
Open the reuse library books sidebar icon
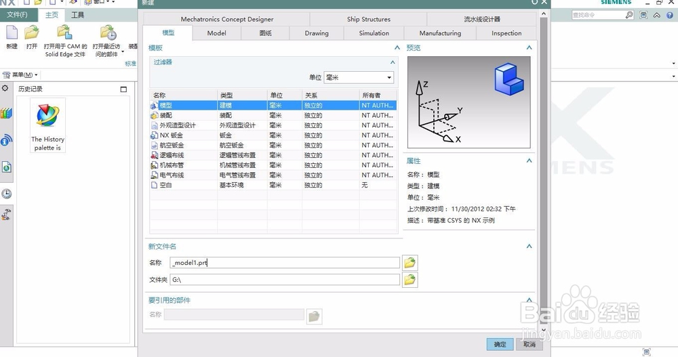coord(6,113)
